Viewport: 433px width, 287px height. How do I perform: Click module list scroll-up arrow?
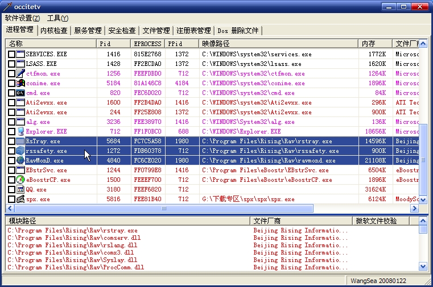pyautogui.click(x=423, y=221)
